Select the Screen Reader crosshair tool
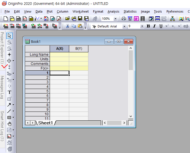190x153 pixels. [9, 55]
